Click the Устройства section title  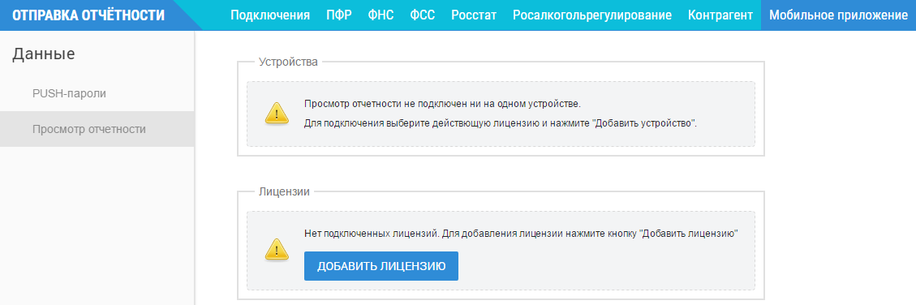(288, 62)
